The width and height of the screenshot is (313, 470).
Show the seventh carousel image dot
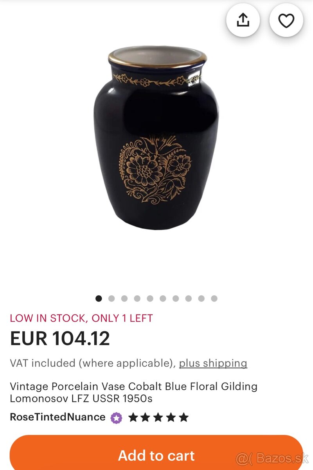pyautogui.click(x=176, y=298)
